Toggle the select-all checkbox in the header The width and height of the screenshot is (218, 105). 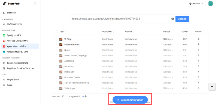click(x=57, y=32)
